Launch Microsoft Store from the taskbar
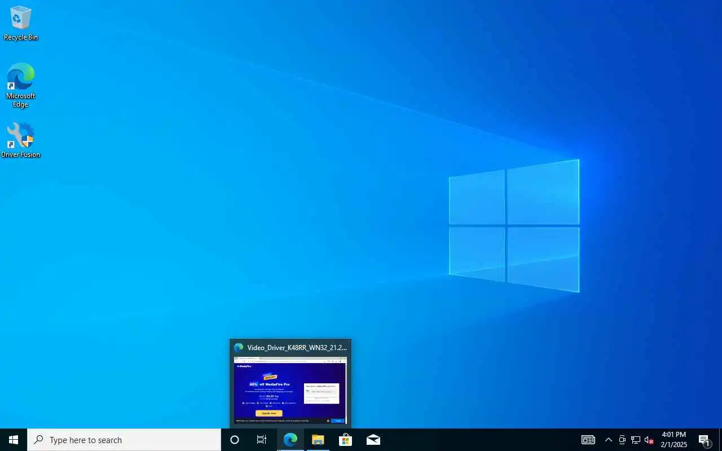 (346, 440)
